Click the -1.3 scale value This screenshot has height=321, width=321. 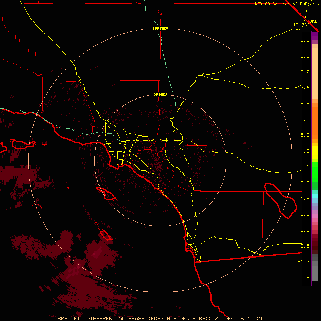304,262
